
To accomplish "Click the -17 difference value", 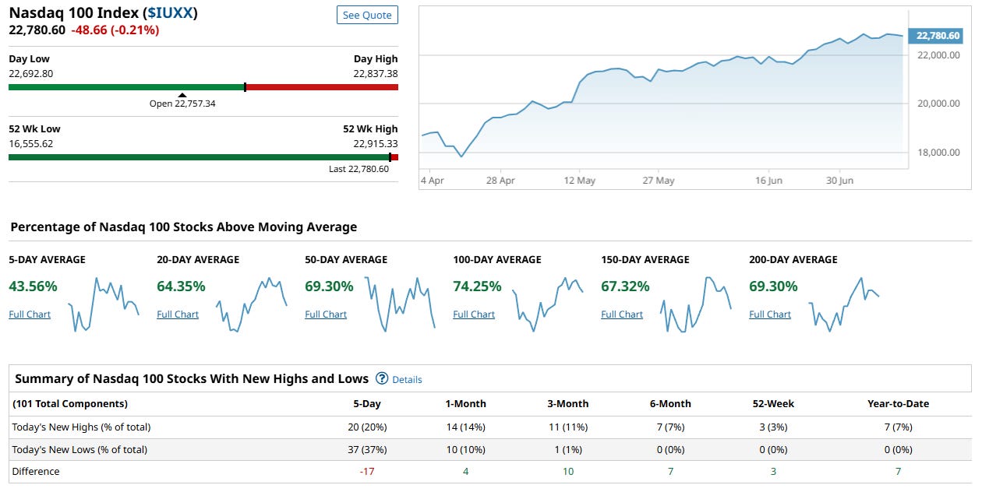I will tap(366, 472).
